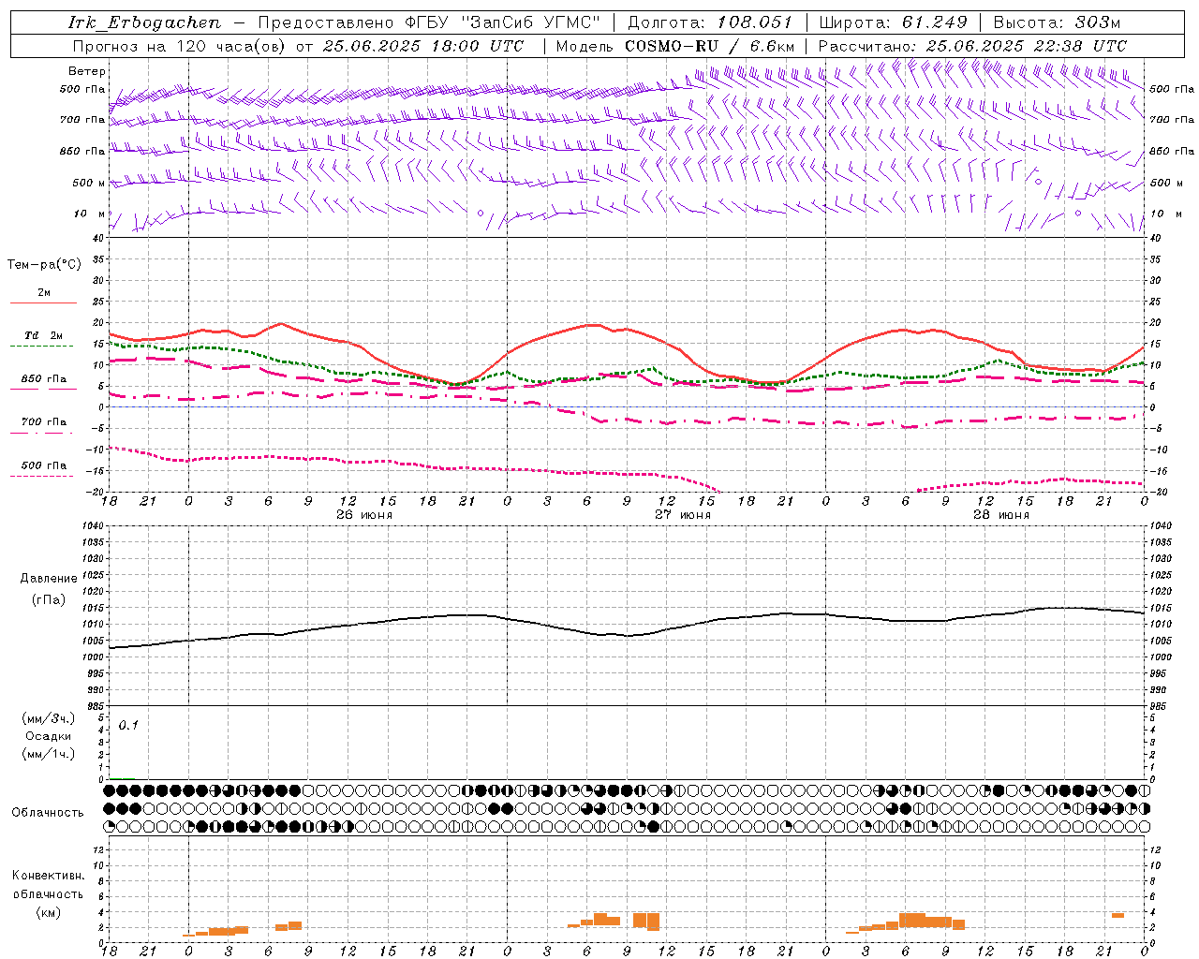Click the Долгота: 108.051 value

point(710,22)
